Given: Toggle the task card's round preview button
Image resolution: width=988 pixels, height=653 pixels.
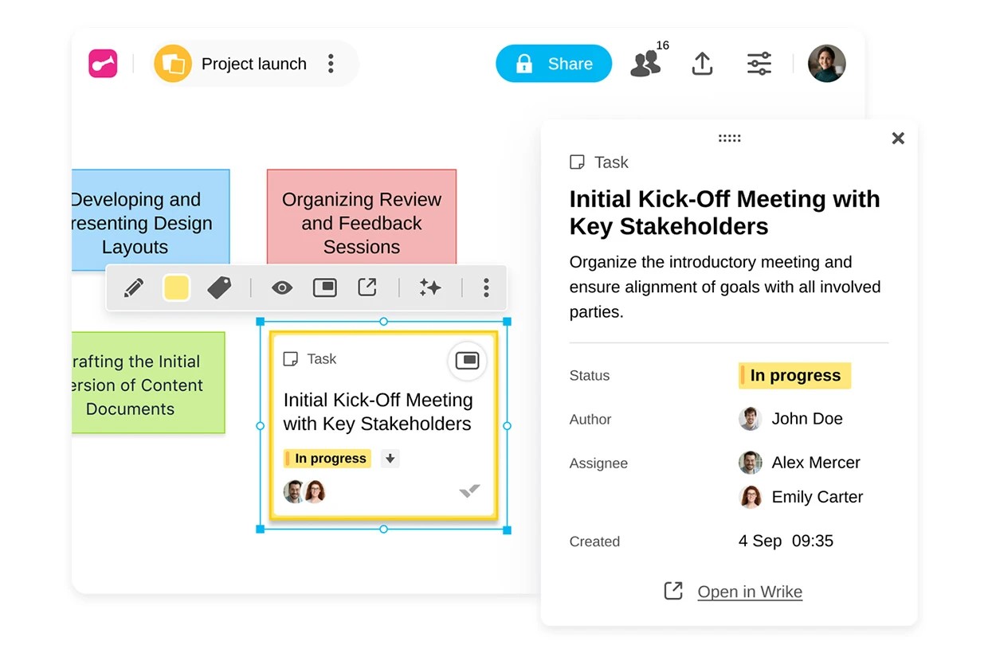Looking at the screenshot, I should click(467, 361).
